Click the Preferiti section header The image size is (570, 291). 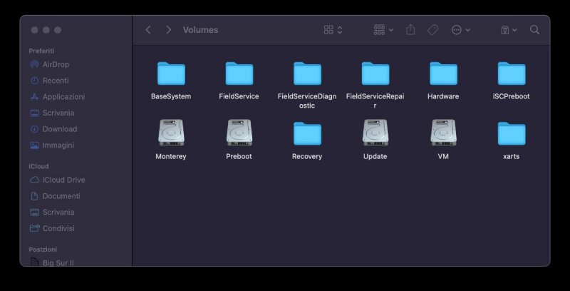[x=41, y=51]
